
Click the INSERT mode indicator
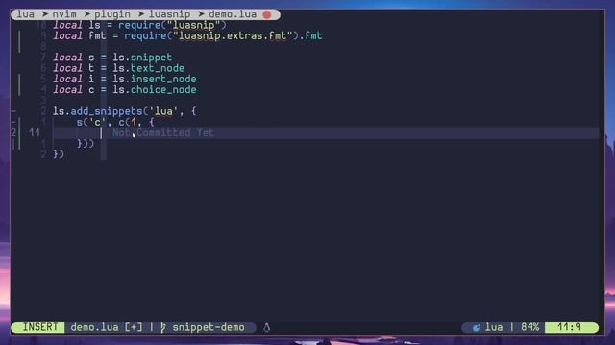coord(38,327)
